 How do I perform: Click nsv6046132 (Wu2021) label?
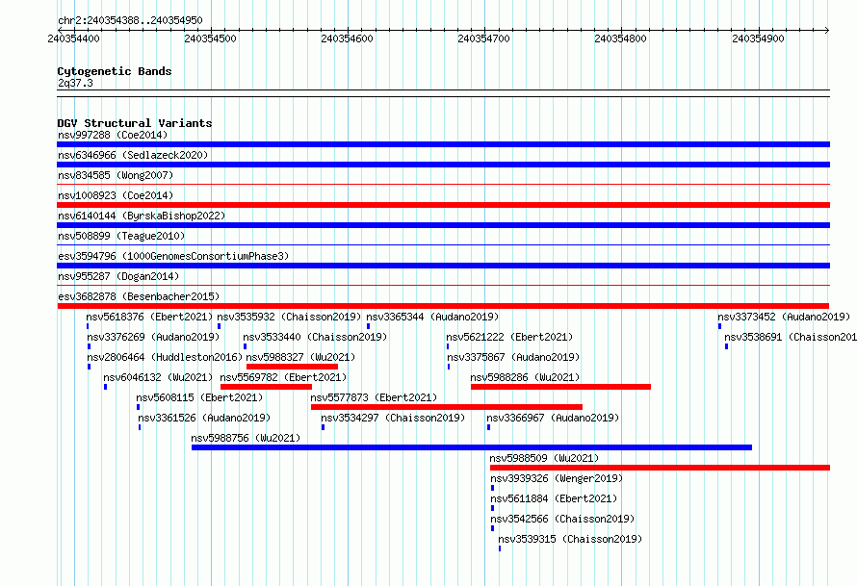click(x=158, y=377)
